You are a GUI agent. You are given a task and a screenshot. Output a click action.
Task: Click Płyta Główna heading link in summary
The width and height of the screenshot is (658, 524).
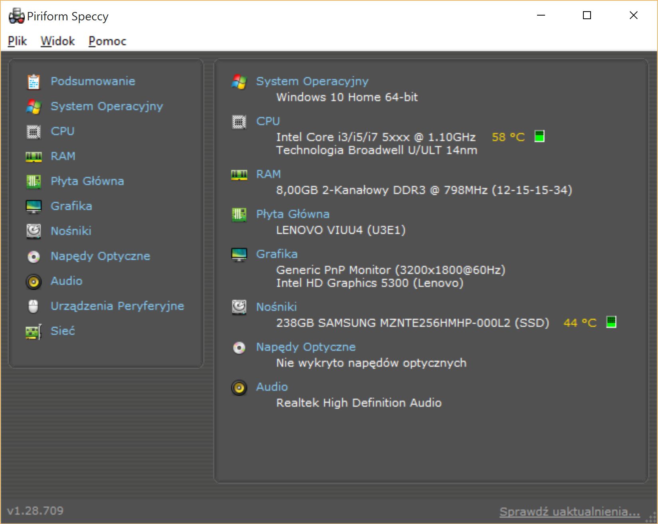[x=292, y=214]
